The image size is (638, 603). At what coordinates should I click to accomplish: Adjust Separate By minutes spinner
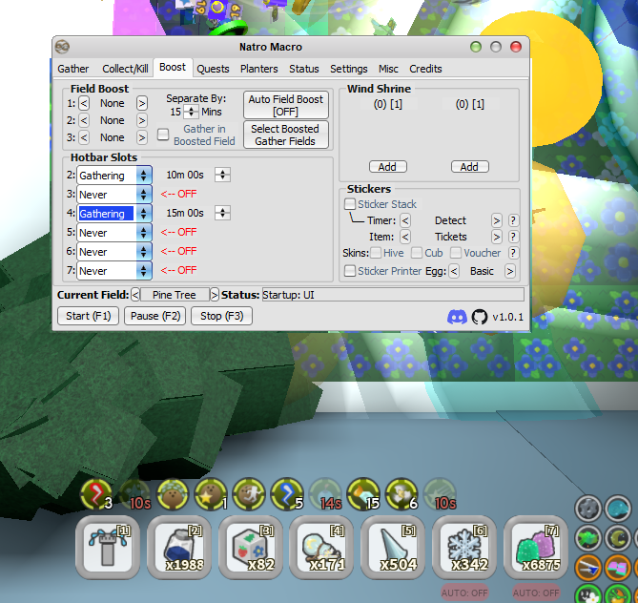pos(191,112)
